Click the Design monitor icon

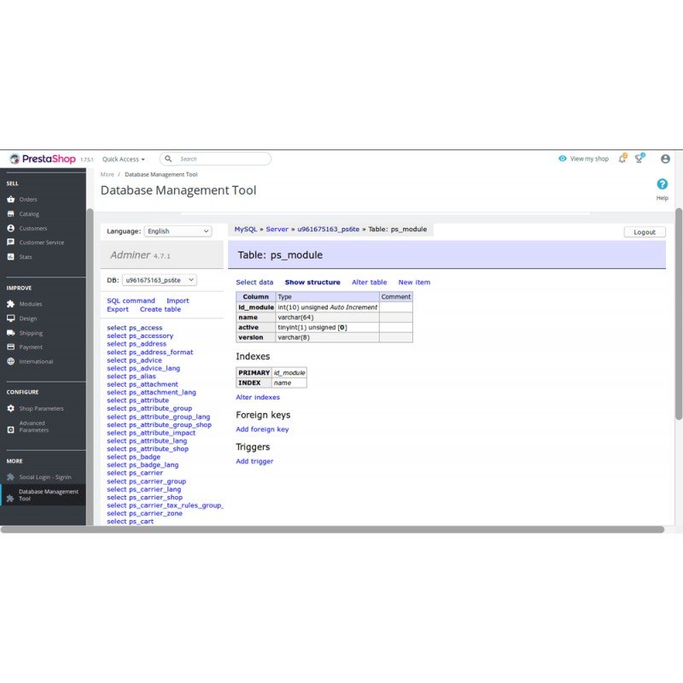(x=11, y=318)
